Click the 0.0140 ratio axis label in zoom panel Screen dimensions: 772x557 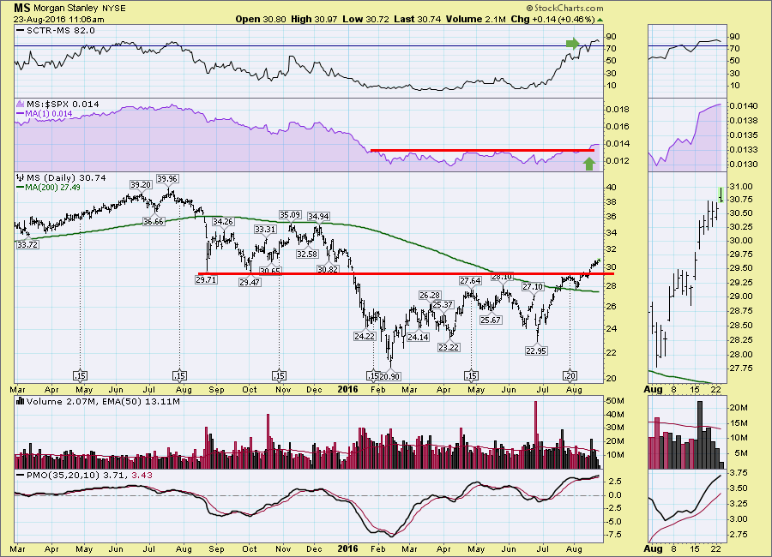pos(743,105)
